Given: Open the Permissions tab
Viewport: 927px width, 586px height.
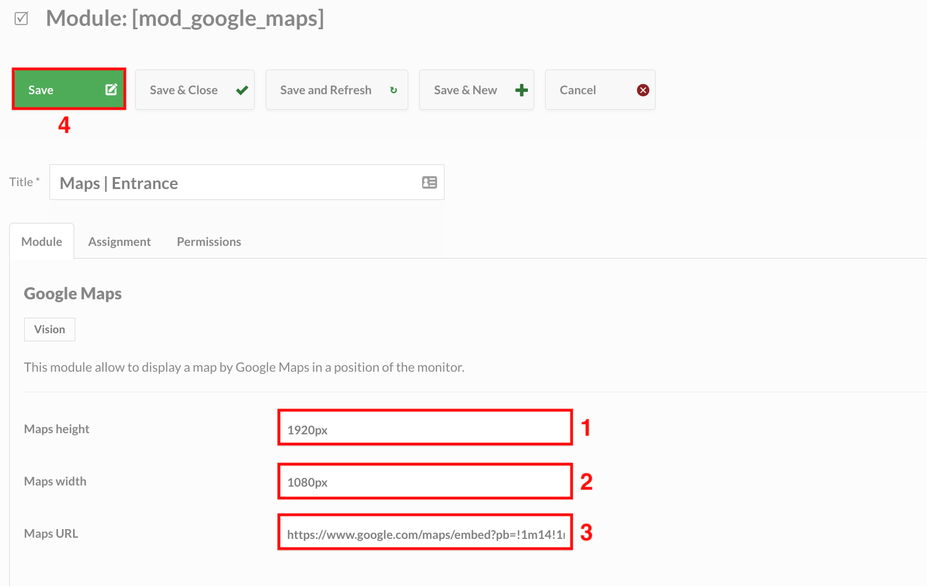Looking at the screenshot, I should click(209, 241).
